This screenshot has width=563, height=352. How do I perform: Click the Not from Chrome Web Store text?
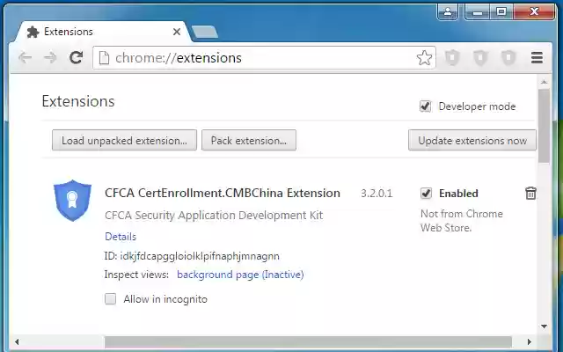[x=462, y=221]
